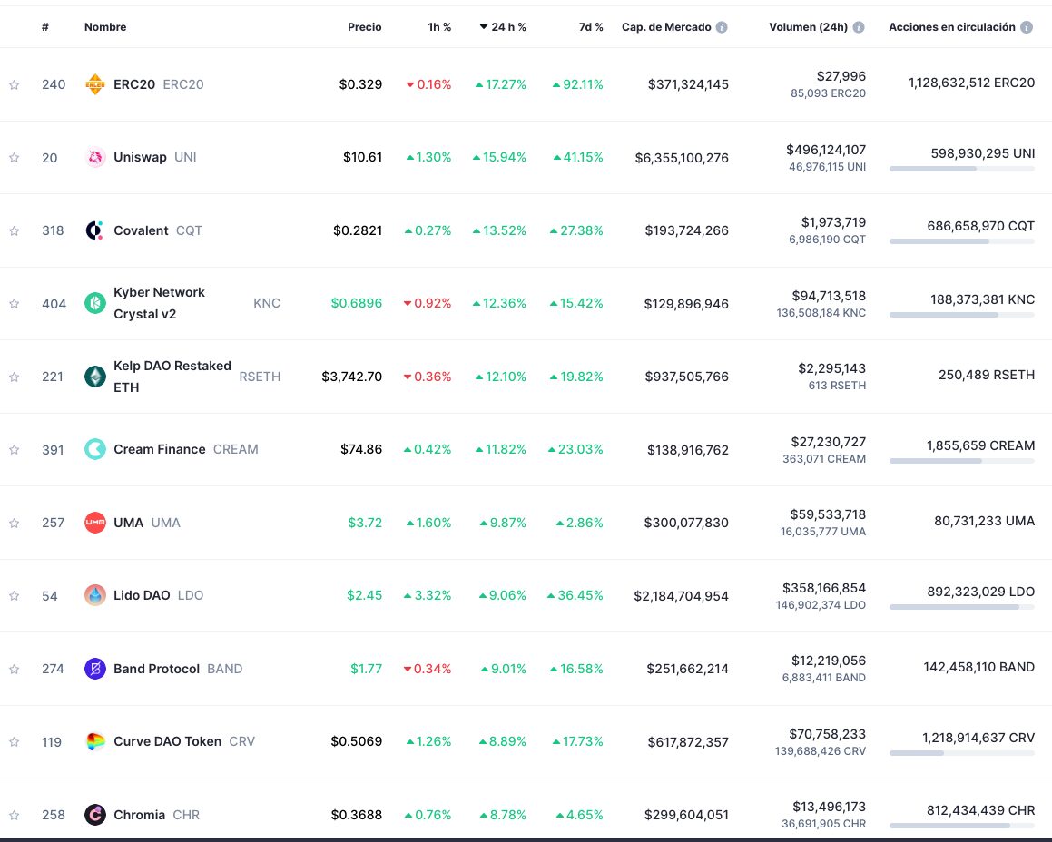Sort table by # rank column

point(45,27)
